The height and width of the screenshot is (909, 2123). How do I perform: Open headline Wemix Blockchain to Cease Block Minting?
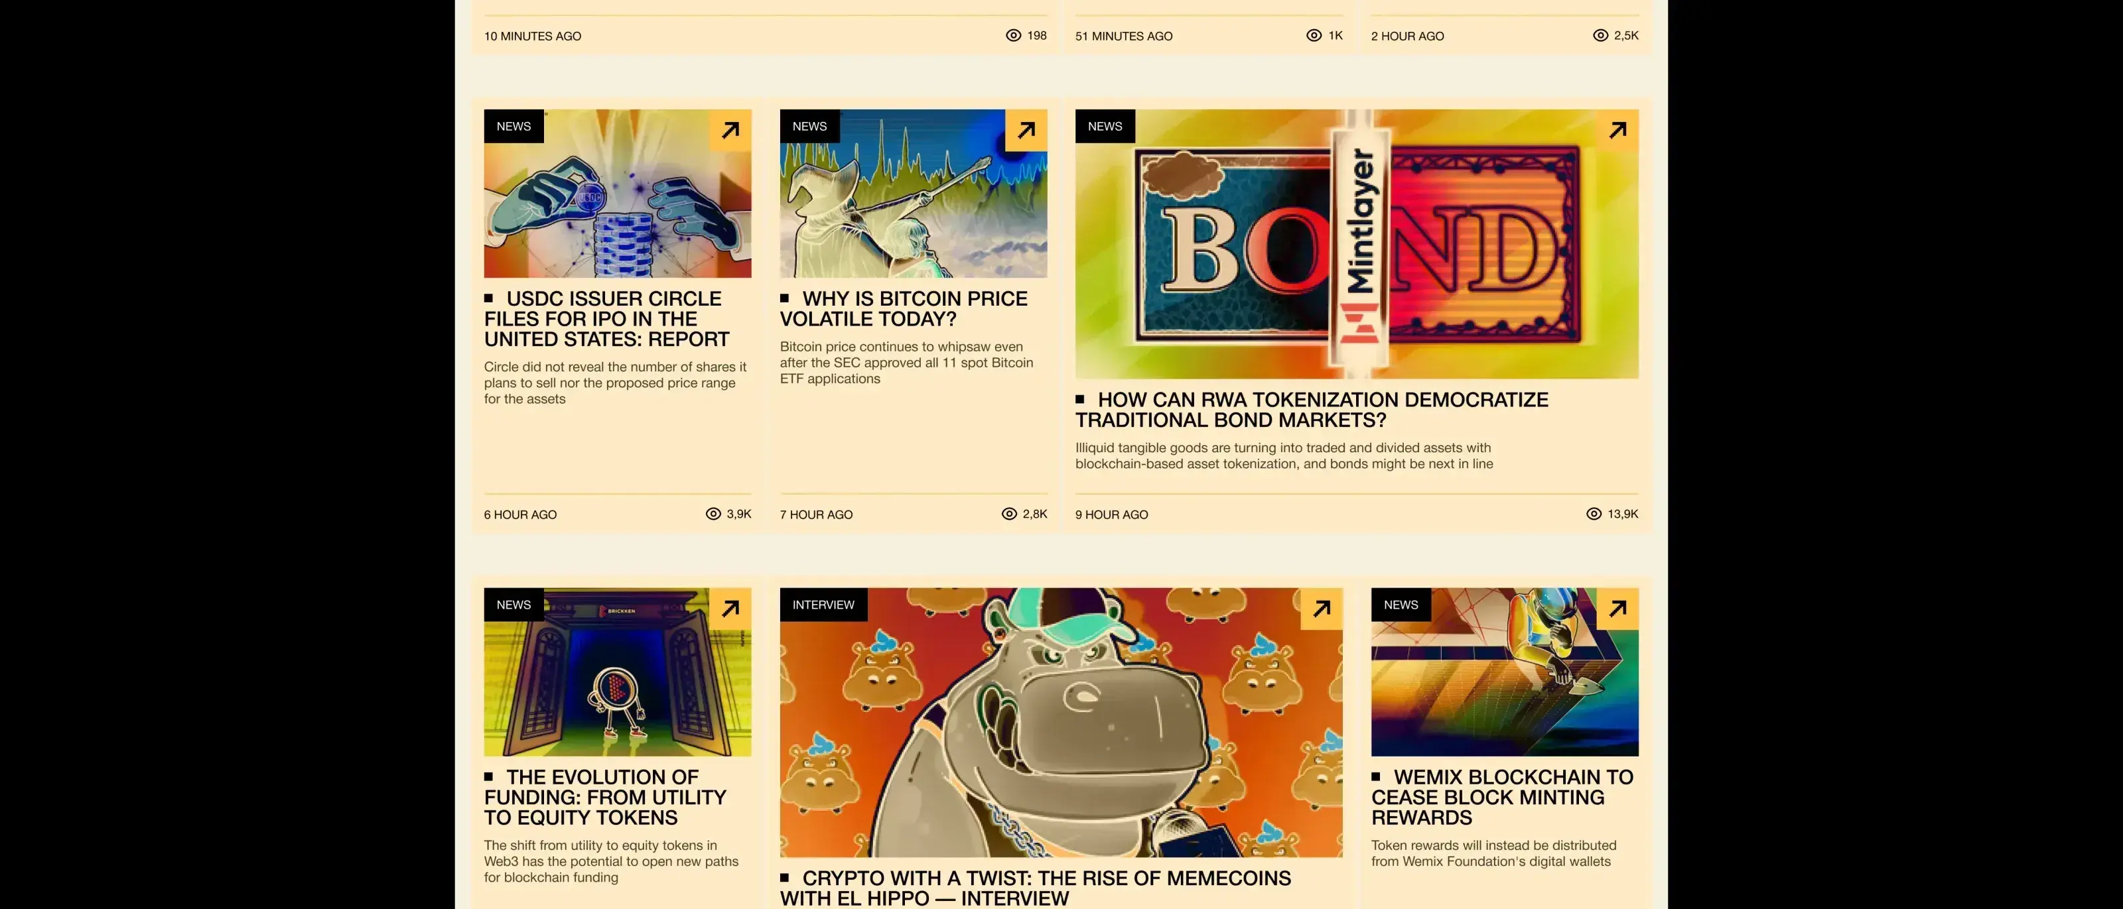pyautogui.click(x=1503, y=797)
